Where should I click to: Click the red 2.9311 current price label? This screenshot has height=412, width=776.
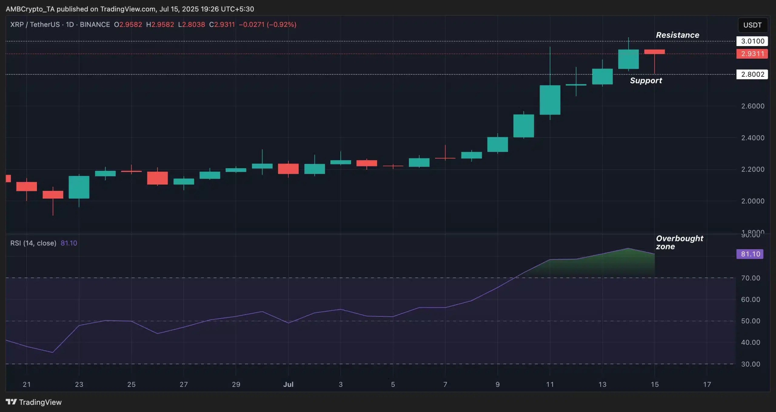tap(752, 54)
